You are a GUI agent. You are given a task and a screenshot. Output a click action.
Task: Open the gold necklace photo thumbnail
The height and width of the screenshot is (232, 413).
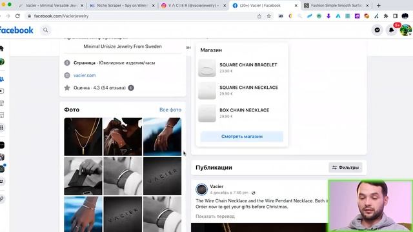83,137
